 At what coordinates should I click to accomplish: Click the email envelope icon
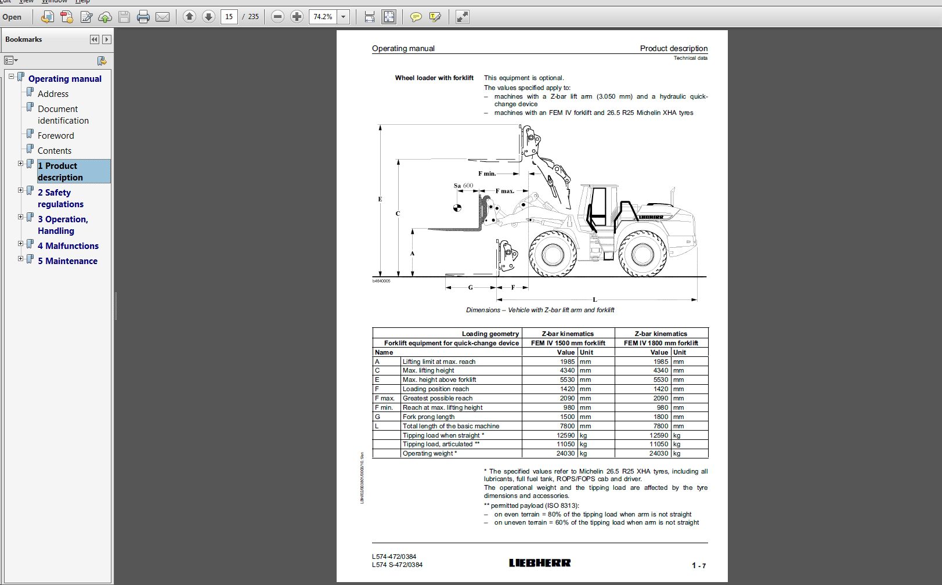click(x=163, y=17)
